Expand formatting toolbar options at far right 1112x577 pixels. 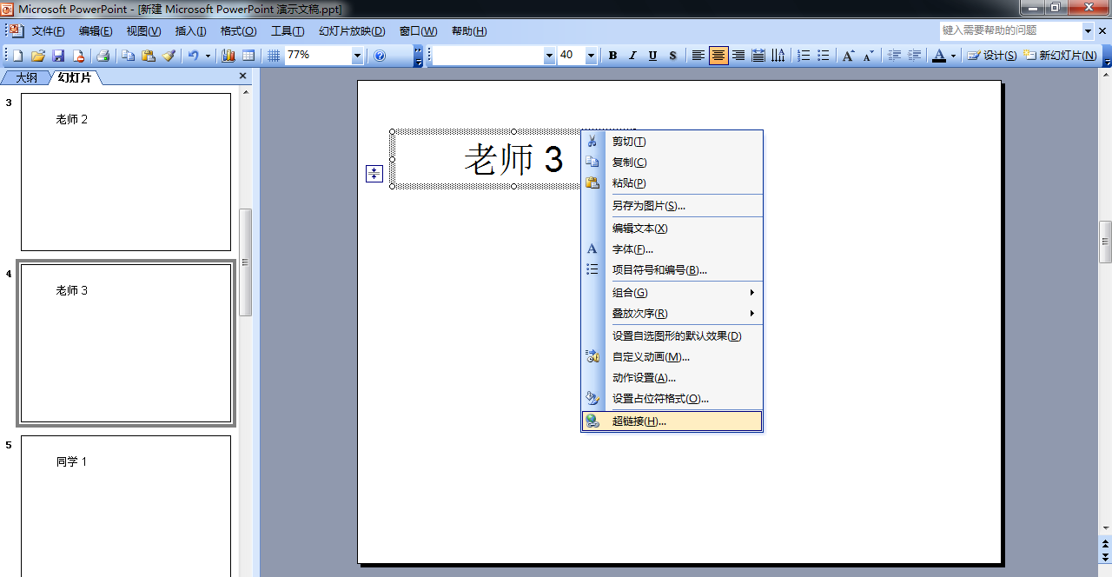point(1106,56)
